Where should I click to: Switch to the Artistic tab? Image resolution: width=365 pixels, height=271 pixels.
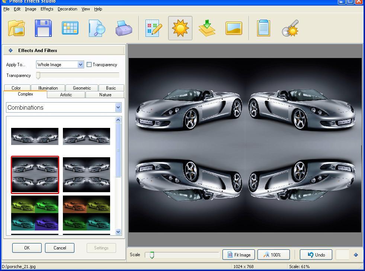[65, 95]
